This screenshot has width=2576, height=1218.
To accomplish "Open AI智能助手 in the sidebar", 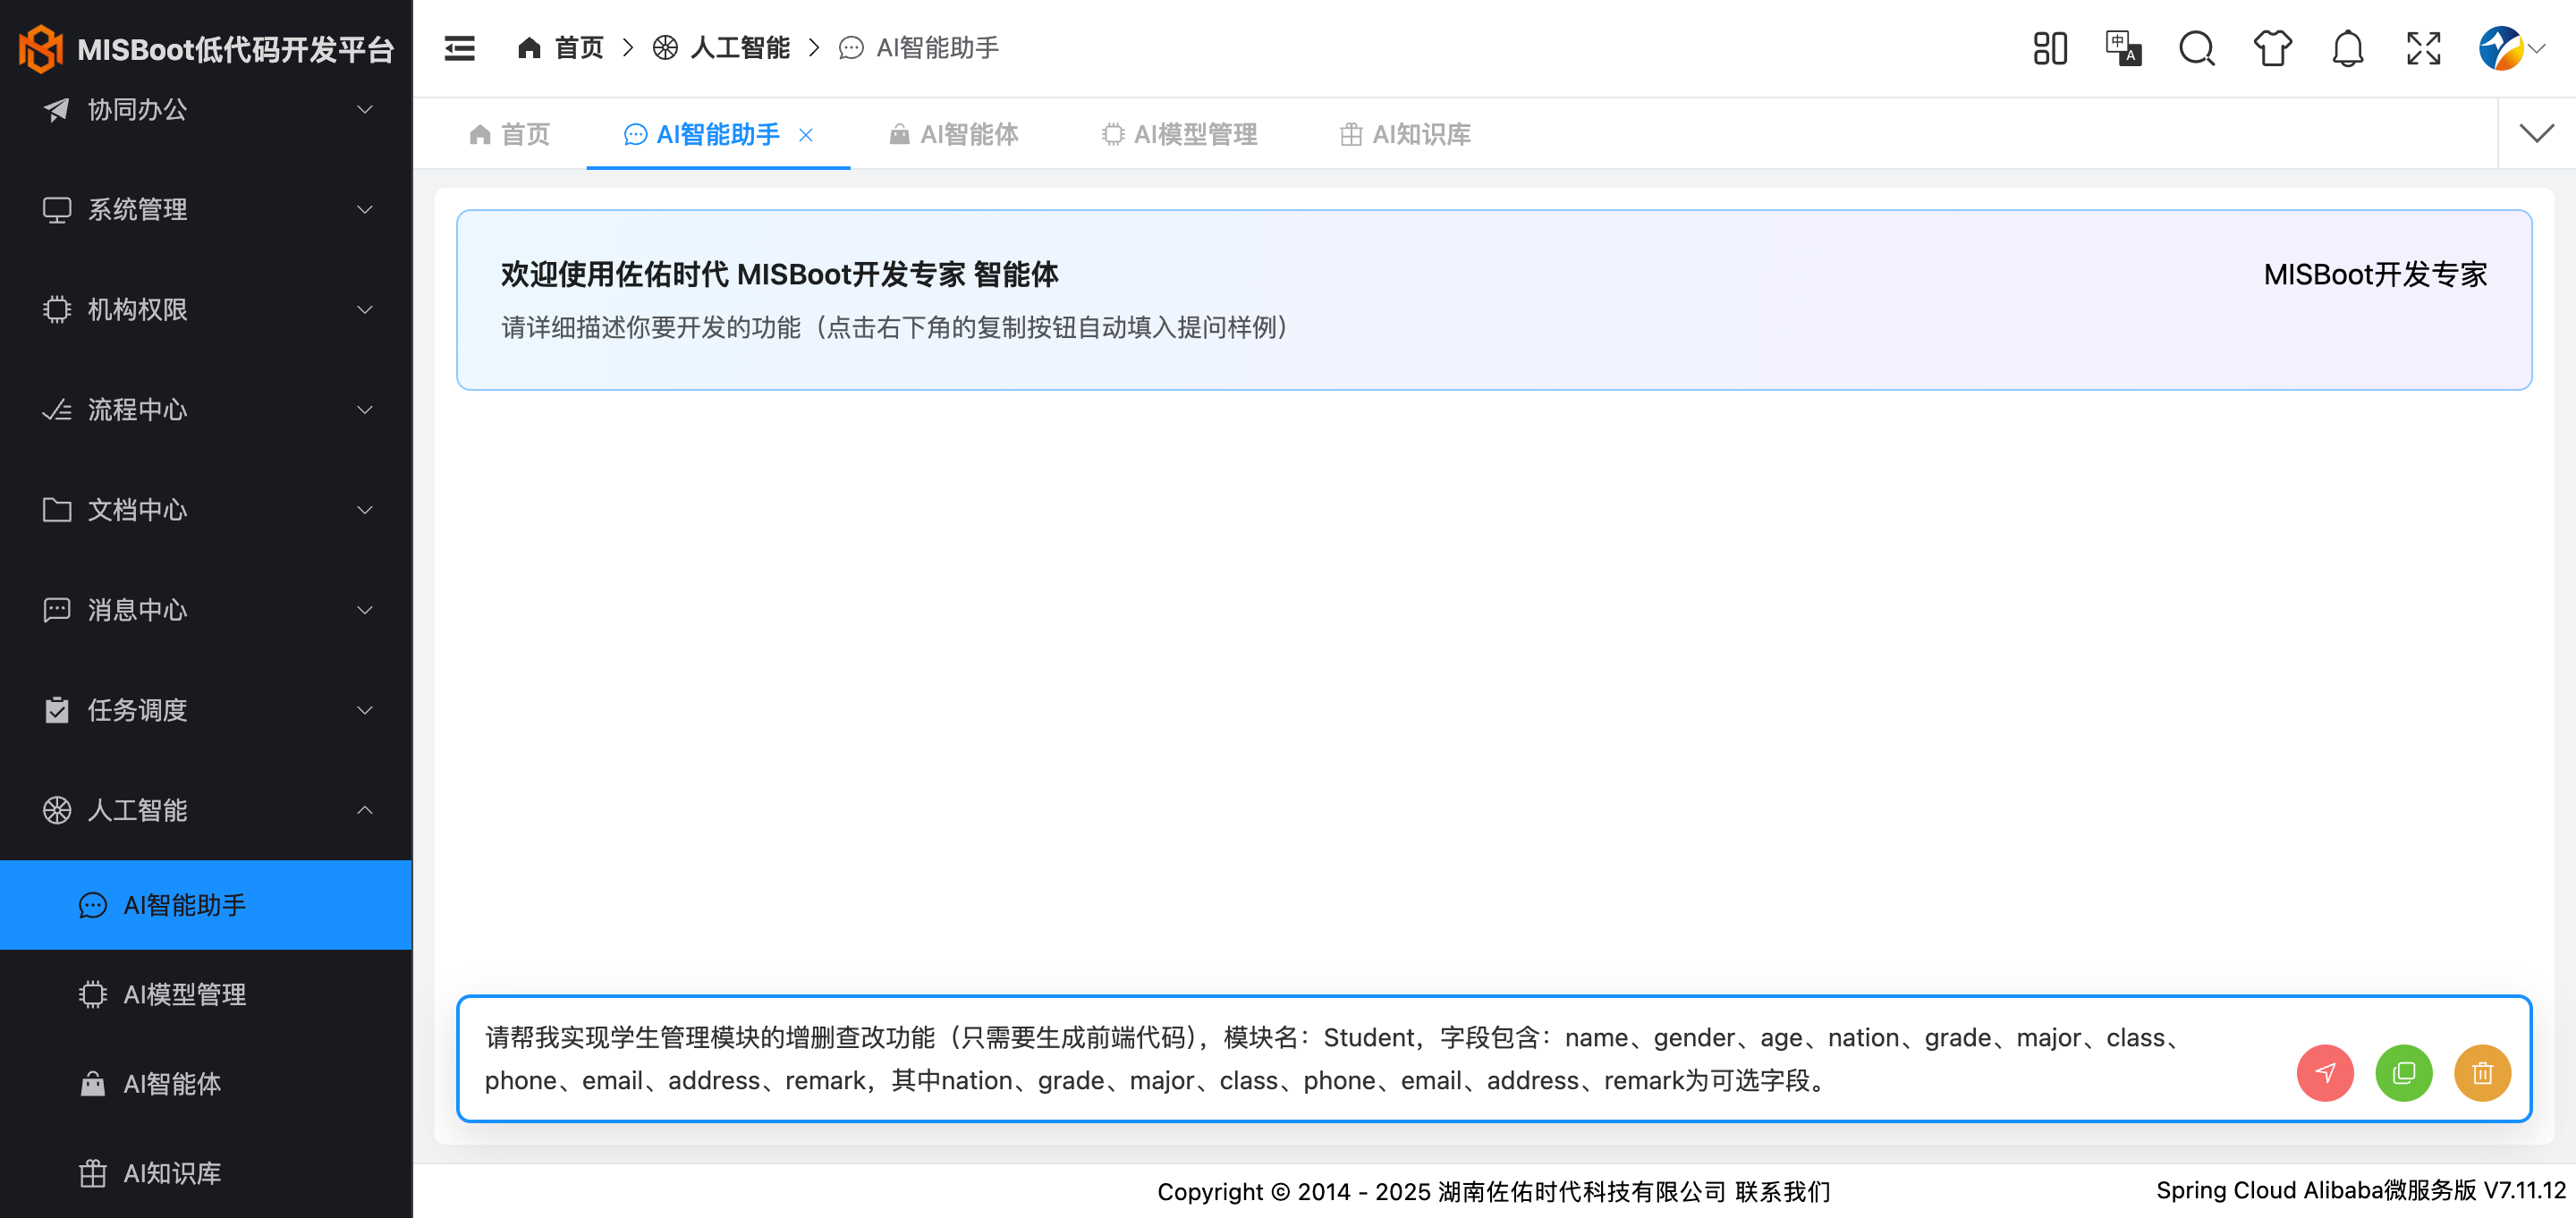I will pos(206,904).
